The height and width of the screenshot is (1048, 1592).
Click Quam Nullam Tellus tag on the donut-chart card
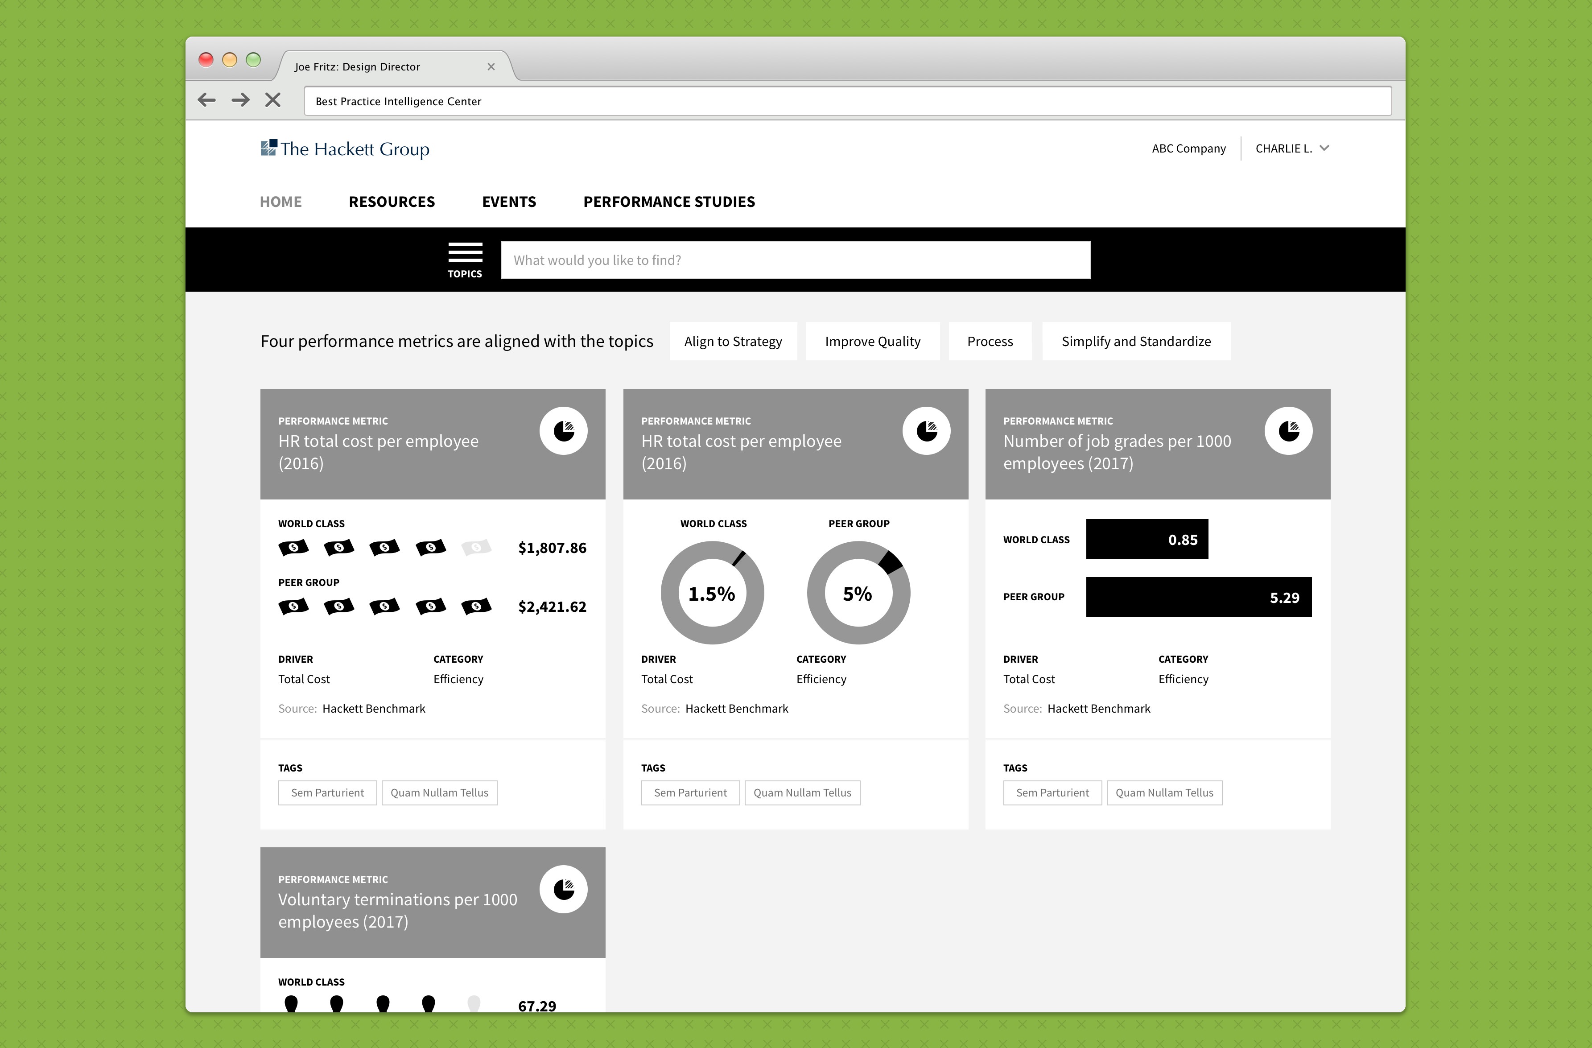pos(802,792)
